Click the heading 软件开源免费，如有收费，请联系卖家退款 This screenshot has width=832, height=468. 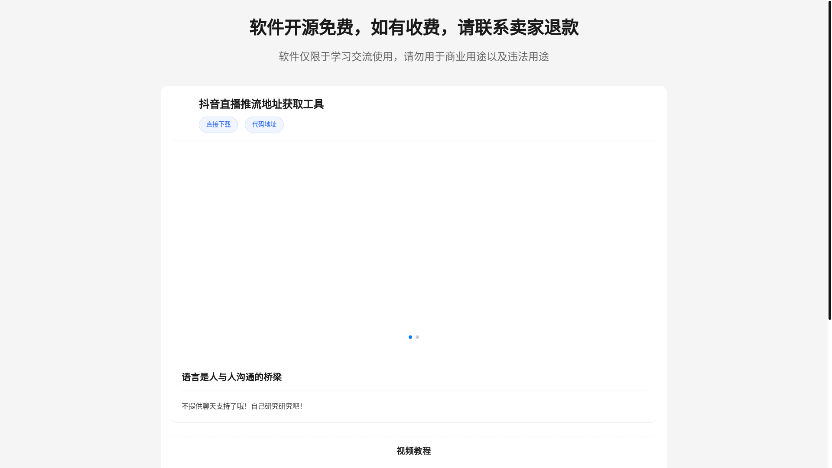(x=414, y=27)
